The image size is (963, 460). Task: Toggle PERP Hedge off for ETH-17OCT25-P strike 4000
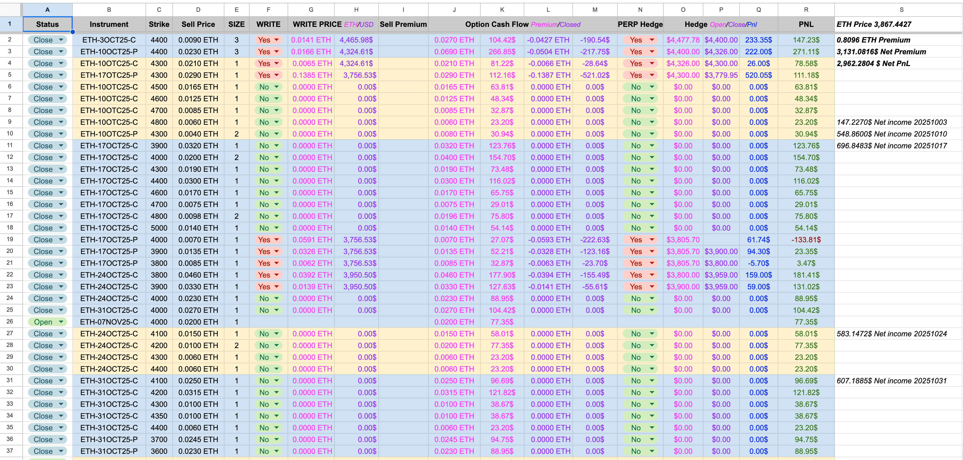pos(640,240)
